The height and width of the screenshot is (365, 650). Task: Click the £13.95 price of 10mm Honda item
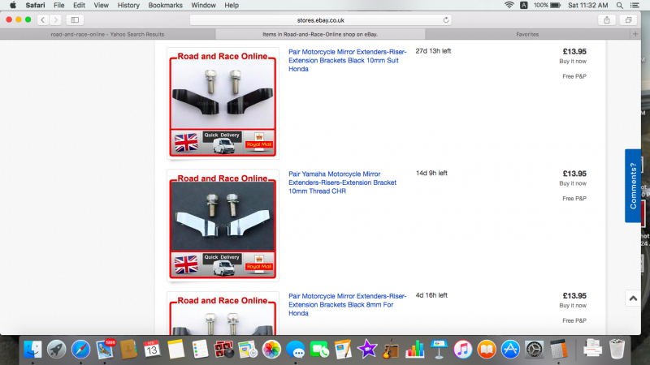click(x=574, y=52)
